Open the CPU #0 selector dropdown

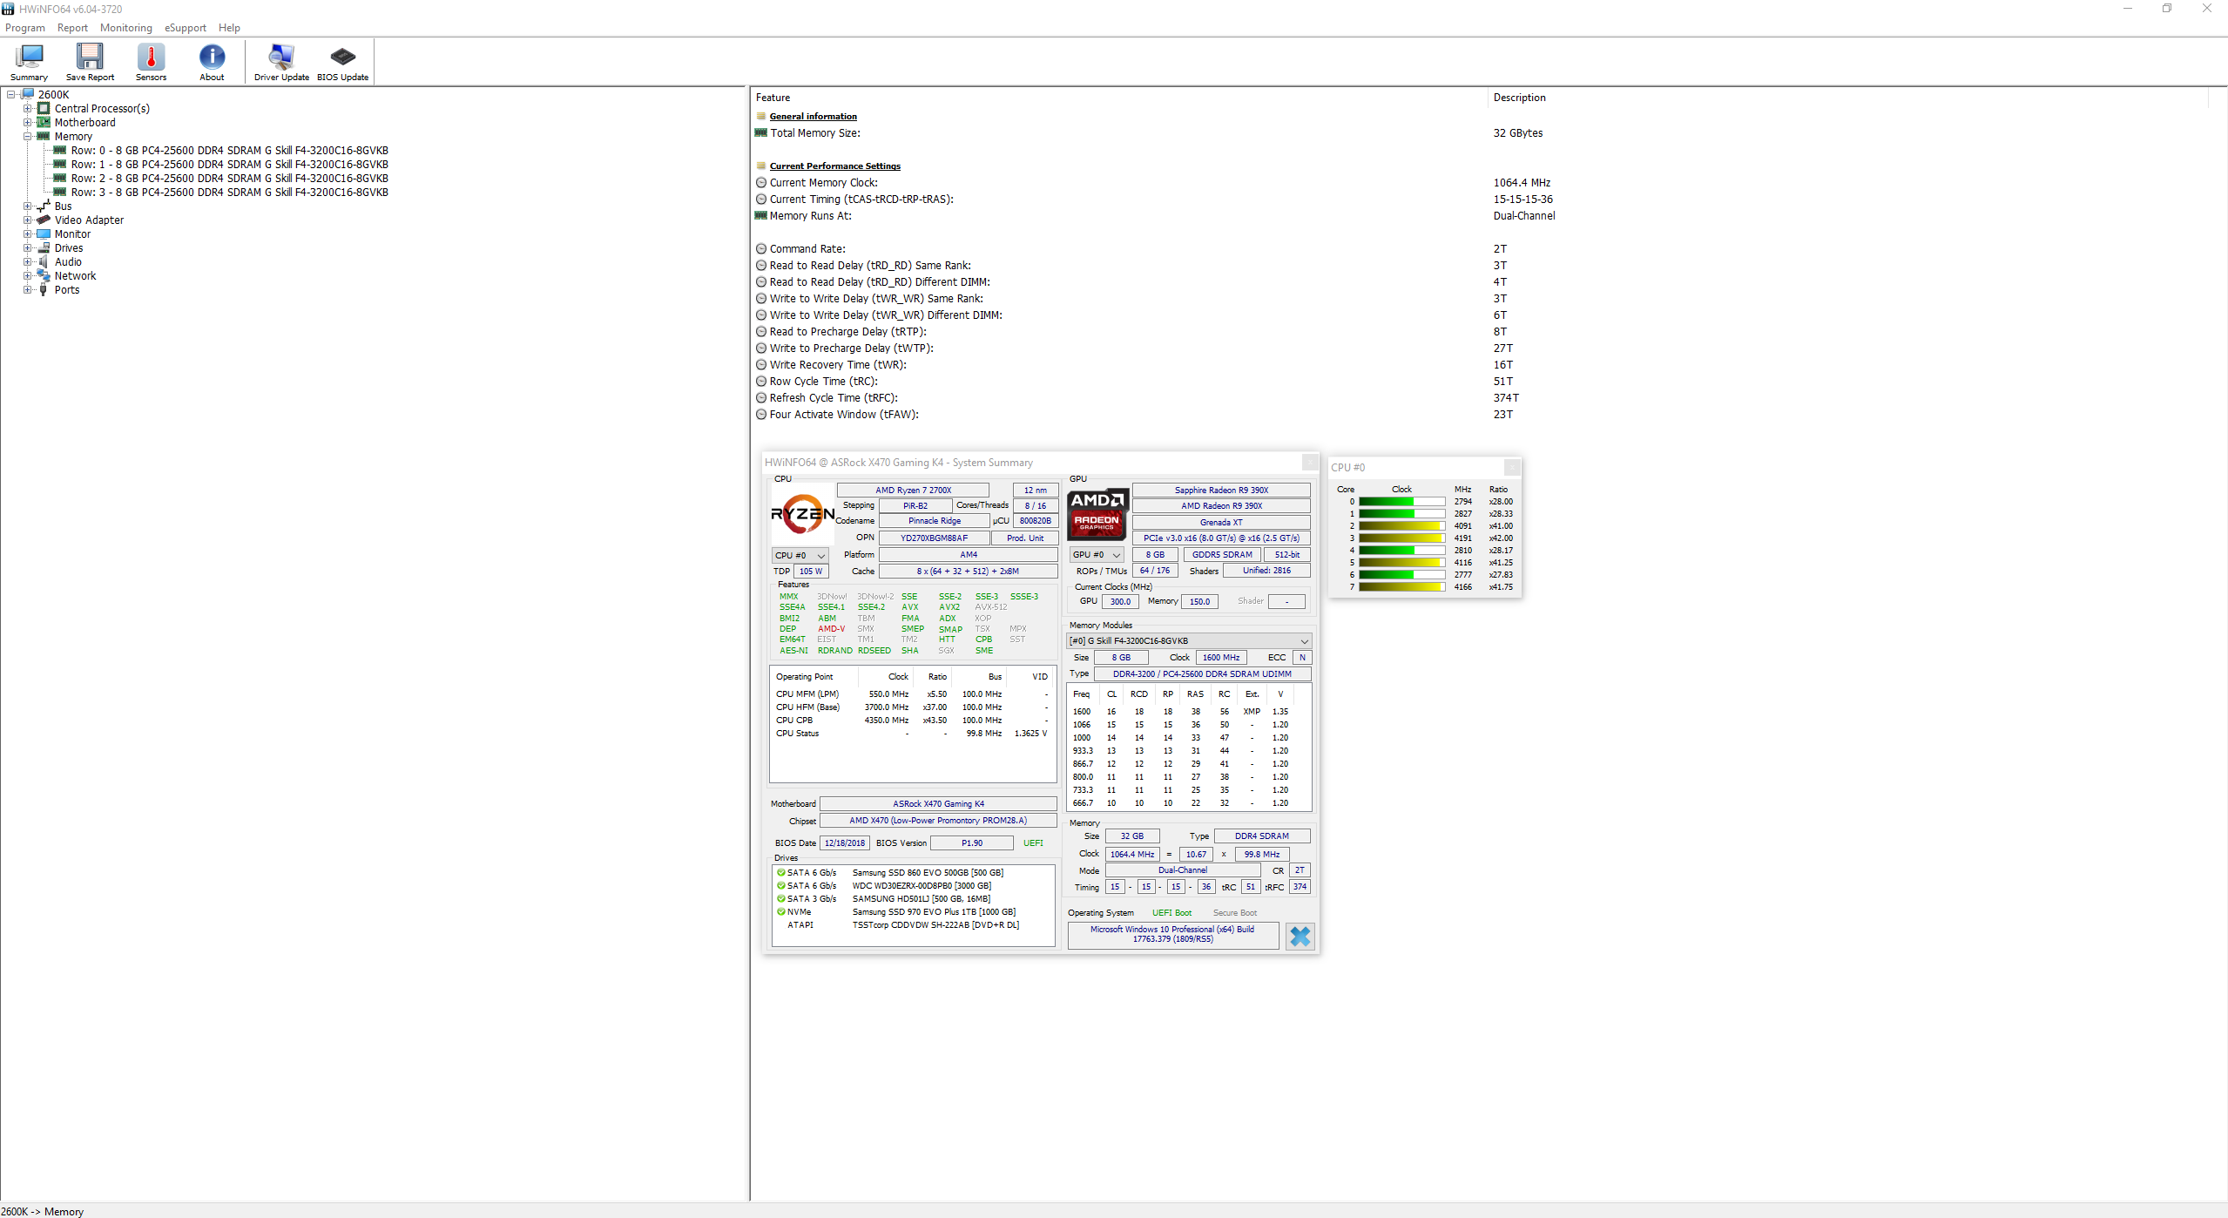pos(799,555)
